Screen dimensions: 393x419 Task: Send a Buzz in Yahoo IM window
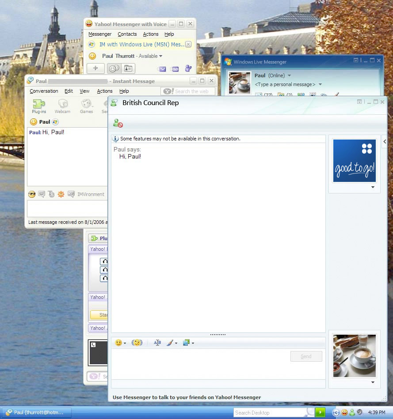click(61, 194)
